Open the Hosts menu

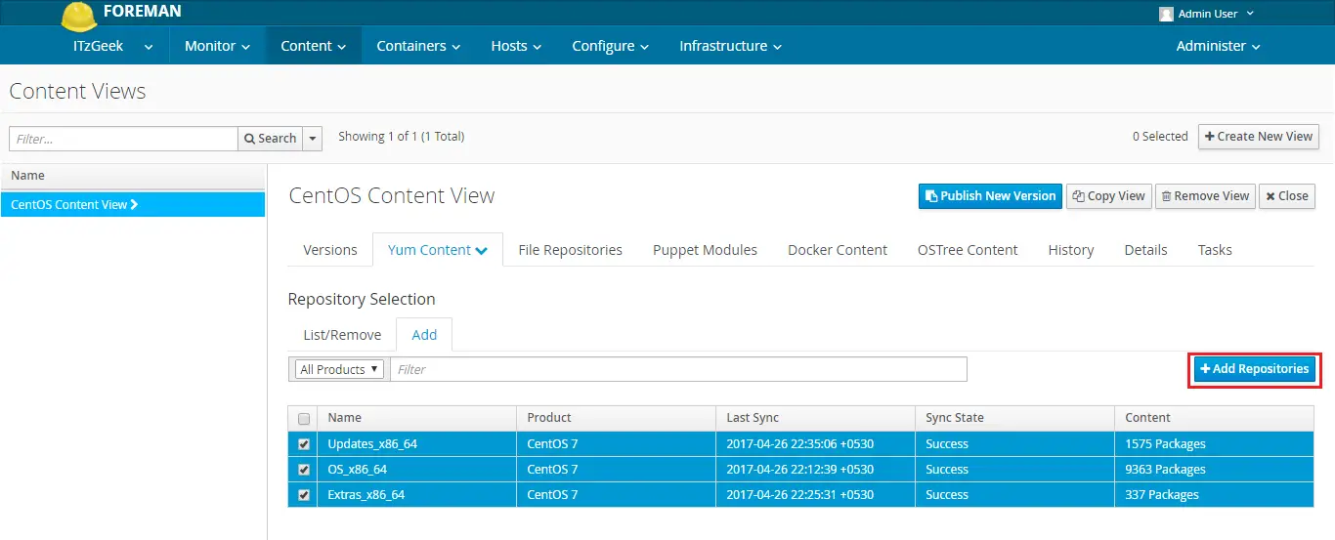(516, 46)
